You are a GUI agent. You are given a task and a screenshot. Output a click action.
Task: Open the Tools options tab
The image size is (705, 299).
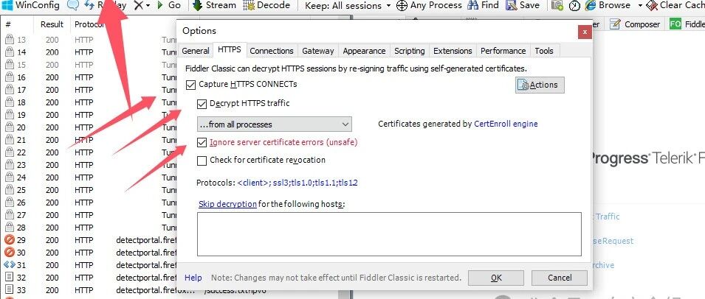(544, 51)
